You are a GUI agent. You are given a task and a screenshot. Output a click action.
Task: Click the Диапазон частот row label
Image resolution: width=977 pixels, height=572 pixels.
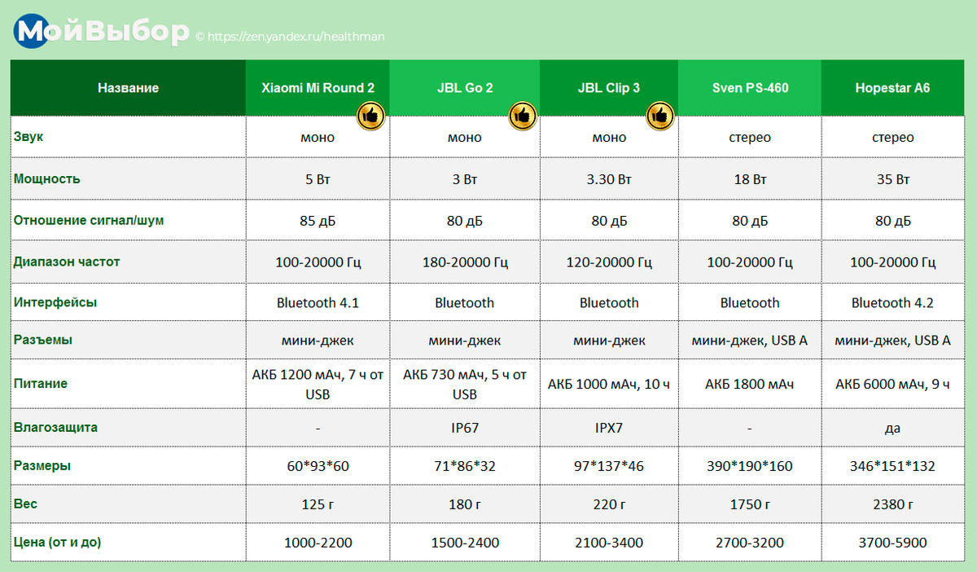pos(67,262)
